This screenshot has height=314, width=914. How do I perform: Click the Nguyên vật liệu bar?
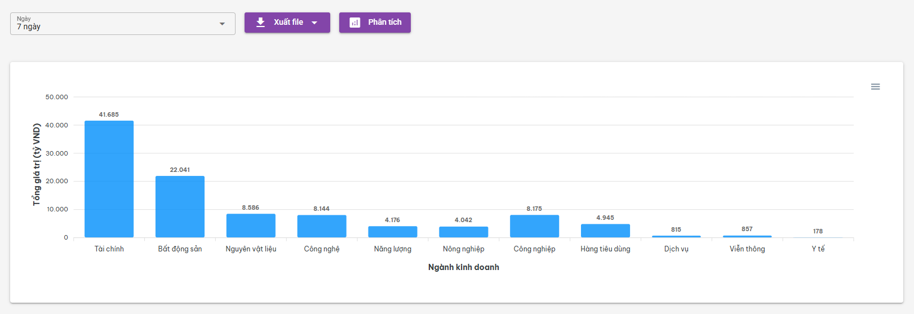(x=251, y=225)
